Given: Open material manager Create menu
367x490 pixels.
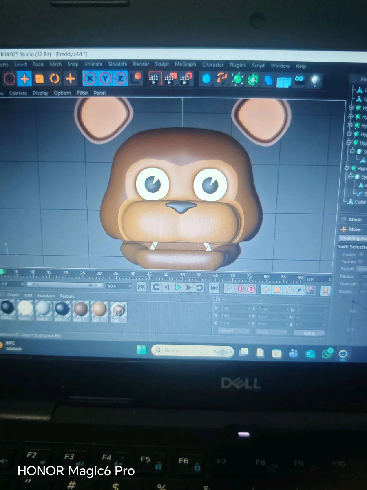Looking at the screenshot, I should (13, 295).
